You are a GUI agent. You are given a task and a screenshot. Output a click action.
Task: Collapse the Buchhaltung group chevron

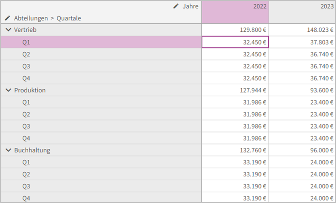(8, 150)
